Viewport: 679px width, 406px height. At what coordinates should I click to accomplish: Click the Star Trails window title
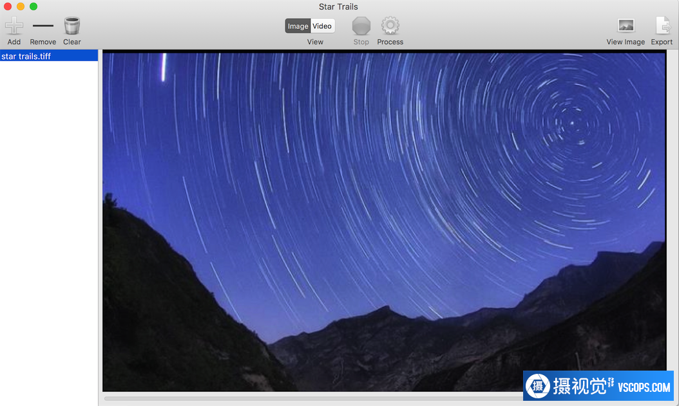[338, 7]
